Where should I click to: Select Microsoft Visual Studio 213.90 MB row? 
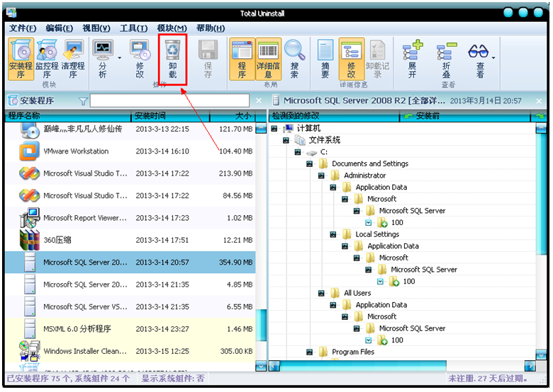click(130, 173)
